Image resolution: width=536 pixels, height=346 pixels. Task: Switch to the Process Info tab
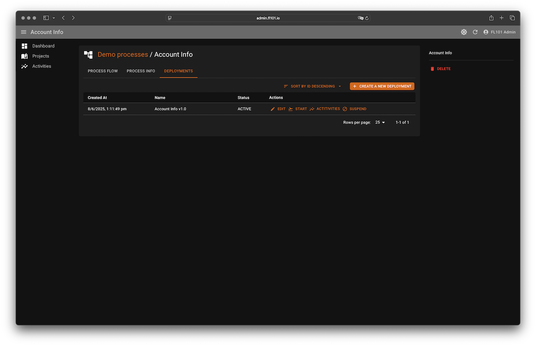point(141,71)
